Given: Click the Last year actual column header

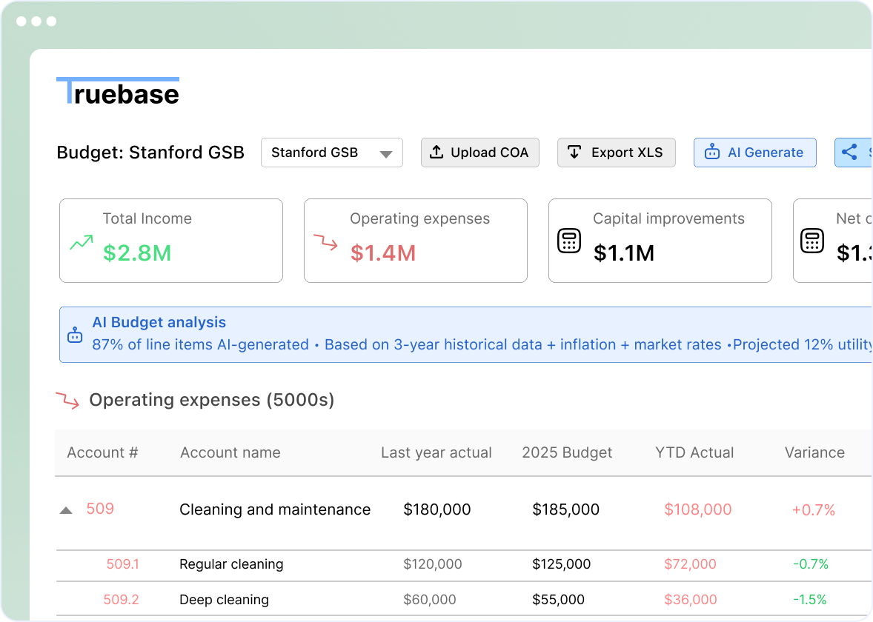Looking at the screenshot, I should pos(436,452).
